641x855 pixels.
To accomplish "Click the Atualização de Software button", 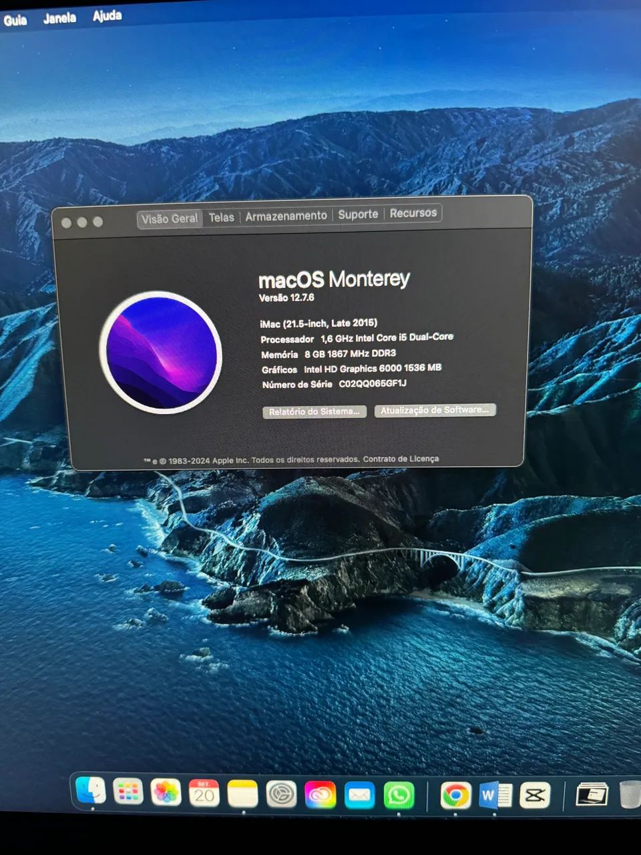I will (x=435, y=410).
